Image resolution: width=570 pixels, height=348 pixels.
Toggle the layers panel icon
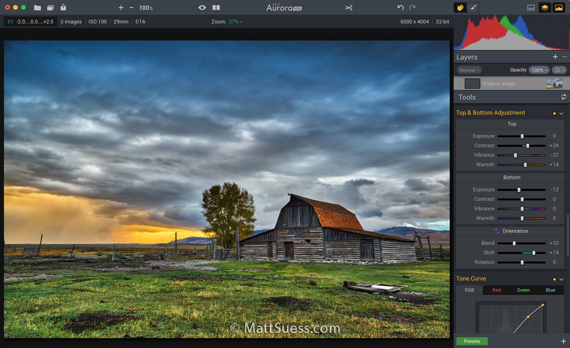[x=544, y=7]
